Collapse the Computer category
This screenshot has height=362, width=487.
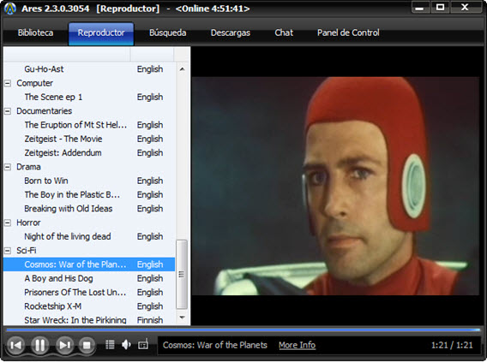8,83
